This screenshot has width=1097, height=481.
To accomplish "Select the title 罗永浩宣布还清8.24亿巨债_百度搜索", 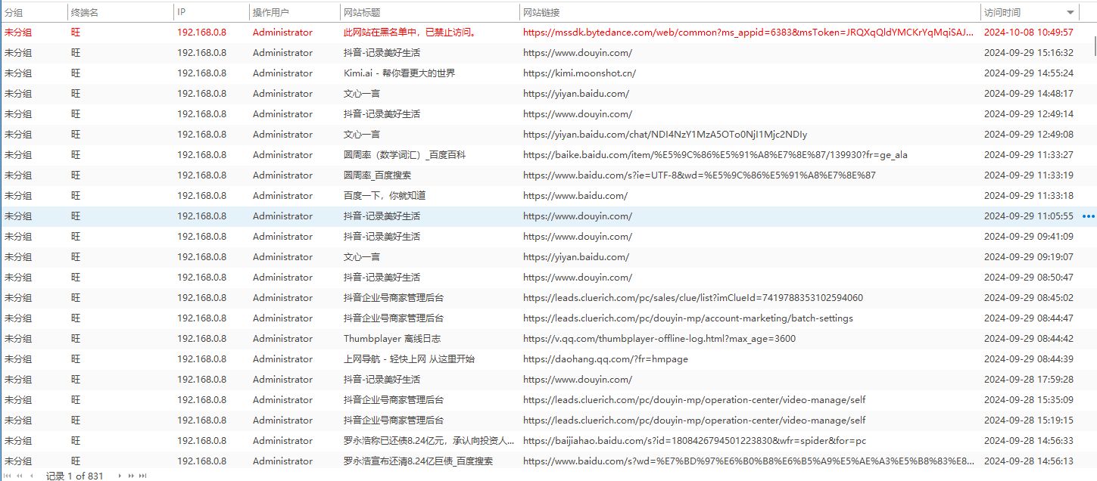I will (418, 461).
